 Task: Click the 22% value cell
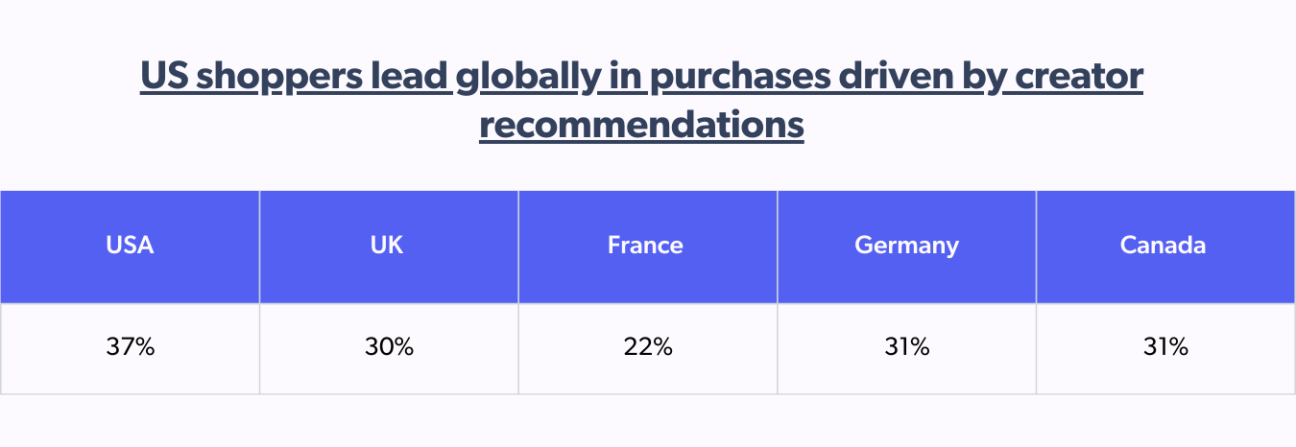pos(648,349)
